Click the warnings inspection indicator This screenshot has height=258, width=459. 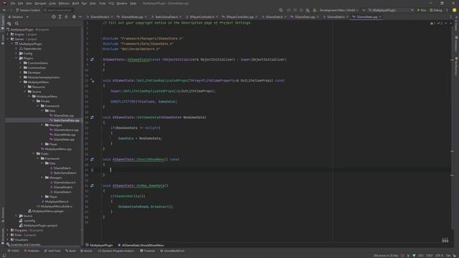(x=433, y=23)
